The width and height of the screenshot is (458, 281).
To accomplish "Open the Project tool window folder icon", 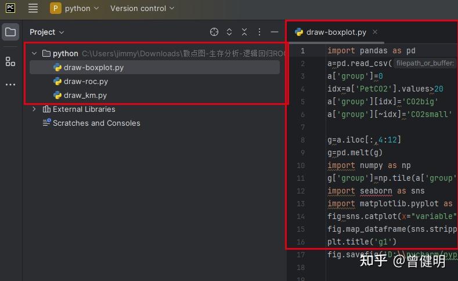I will pos(10,32).
